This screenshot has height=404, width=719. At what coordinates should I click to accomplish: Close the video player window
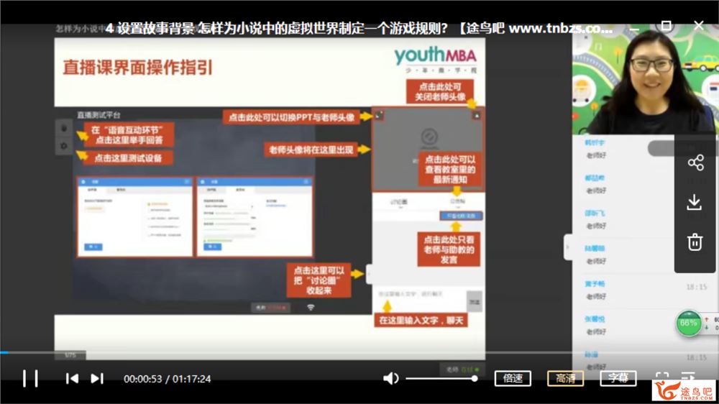pos(698,26)
